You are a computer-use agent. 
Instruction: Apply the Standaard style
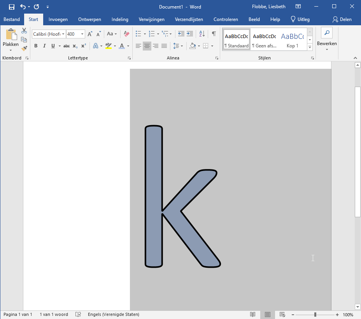[237, 39]
